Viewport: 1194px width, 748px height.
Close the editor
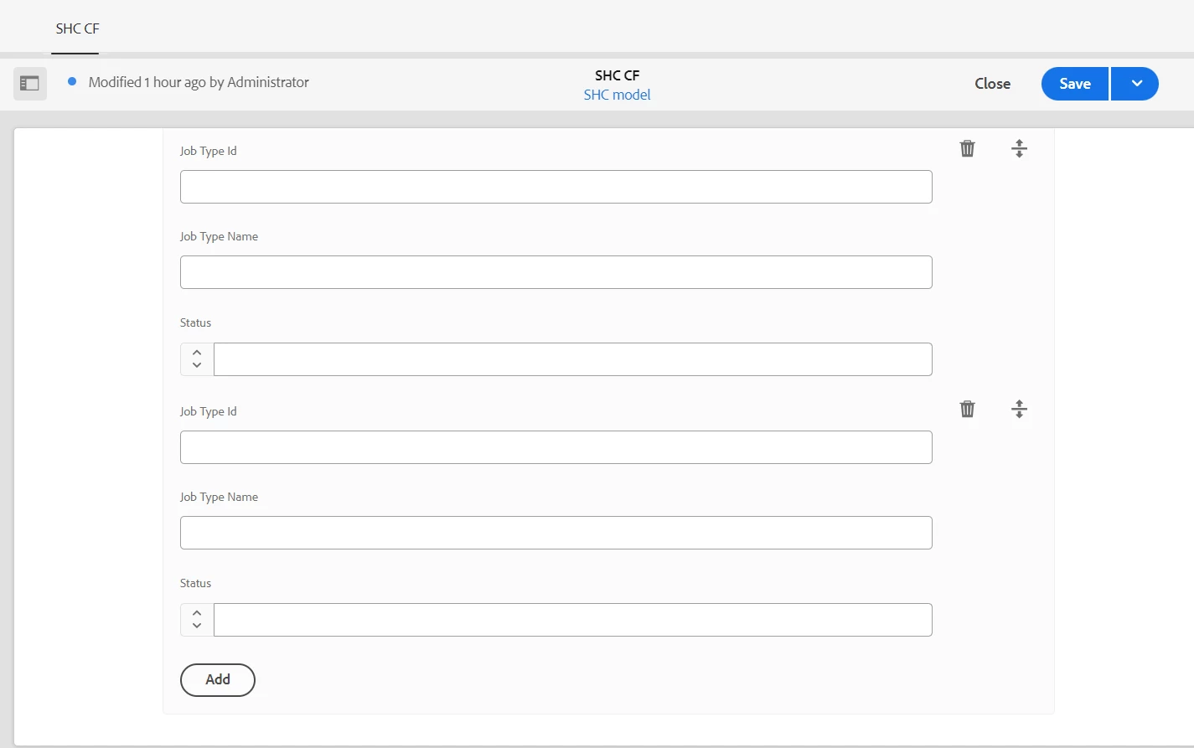[x=993, y=84]
